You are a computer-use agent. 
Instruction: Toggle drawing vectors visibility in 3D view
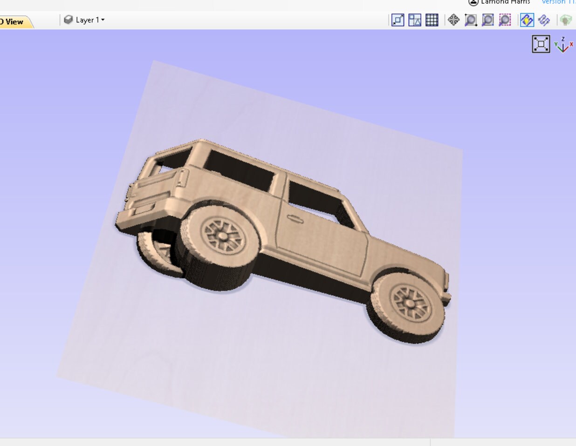point(527,20)
